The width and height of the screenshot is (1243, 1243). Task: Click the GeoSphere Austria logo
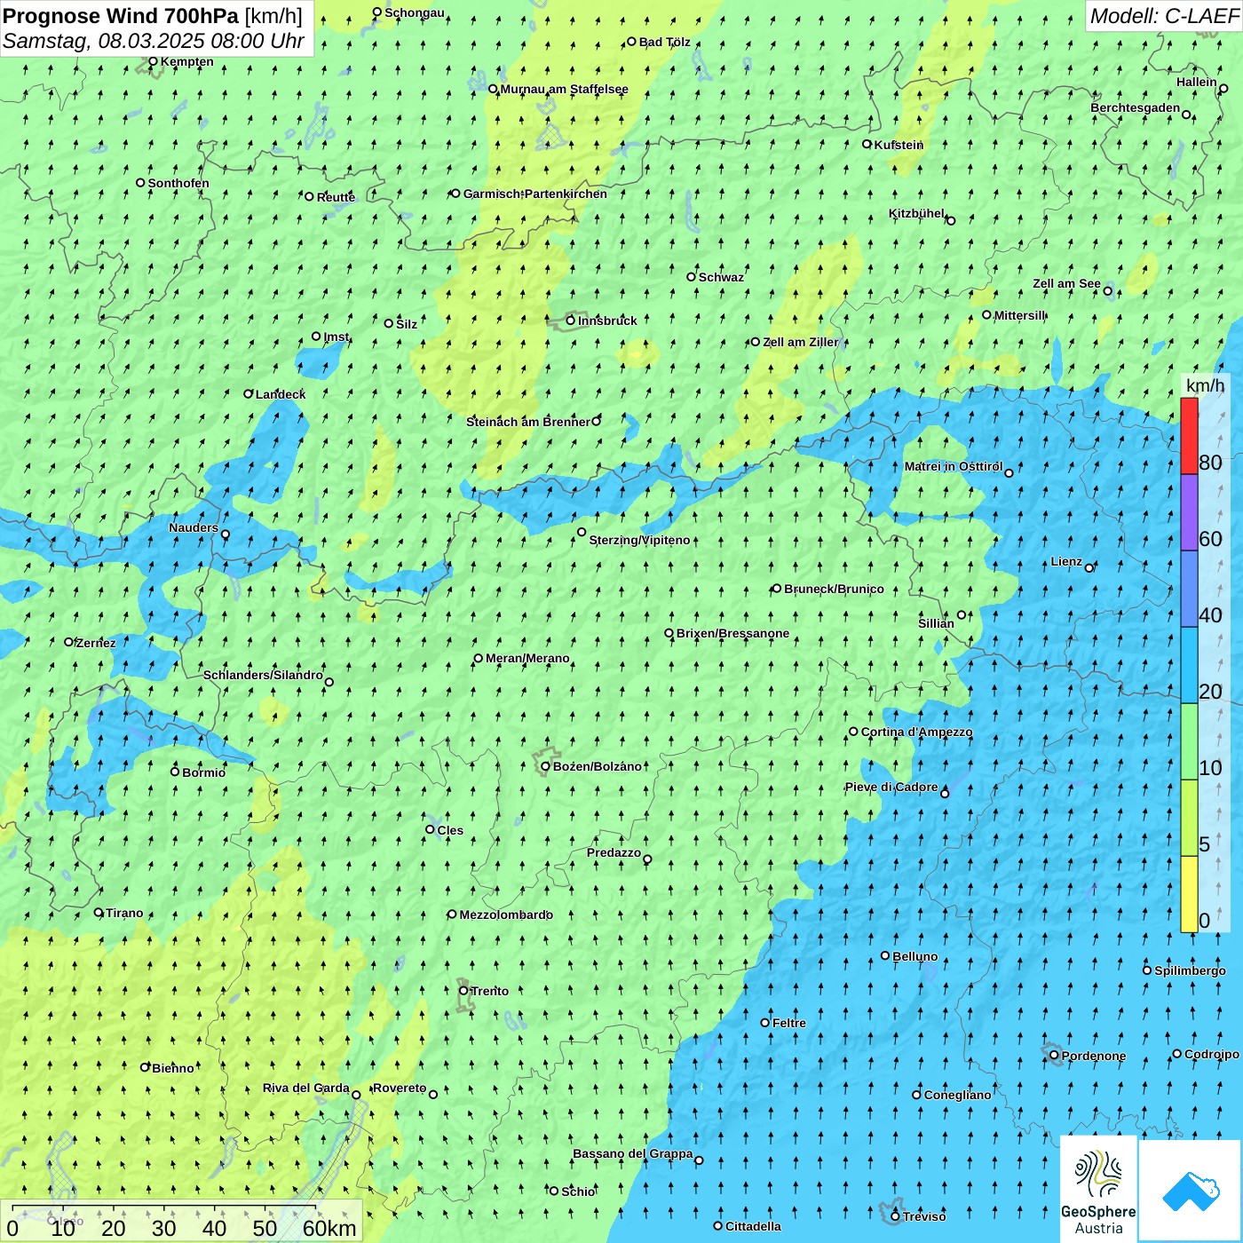point(1098,1190)
